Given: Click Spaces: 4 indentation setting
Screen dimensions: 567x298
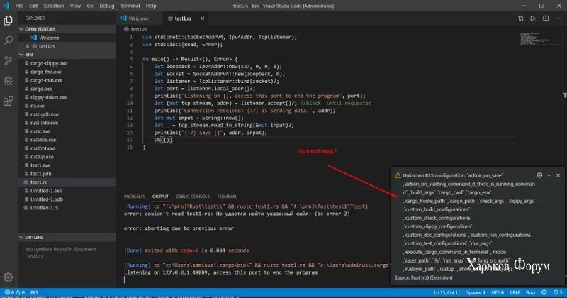Looking at the screenshot, I should click(476, 292).
